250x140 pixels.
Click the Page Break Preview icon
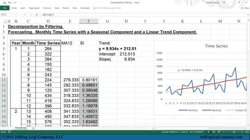tap(219, 132)
